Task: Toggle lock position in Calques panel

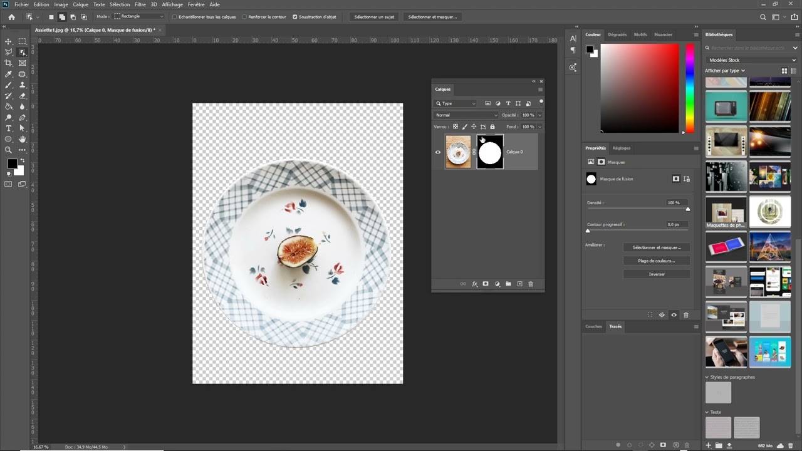Action: pyautogui.click(x=474, y=127)
